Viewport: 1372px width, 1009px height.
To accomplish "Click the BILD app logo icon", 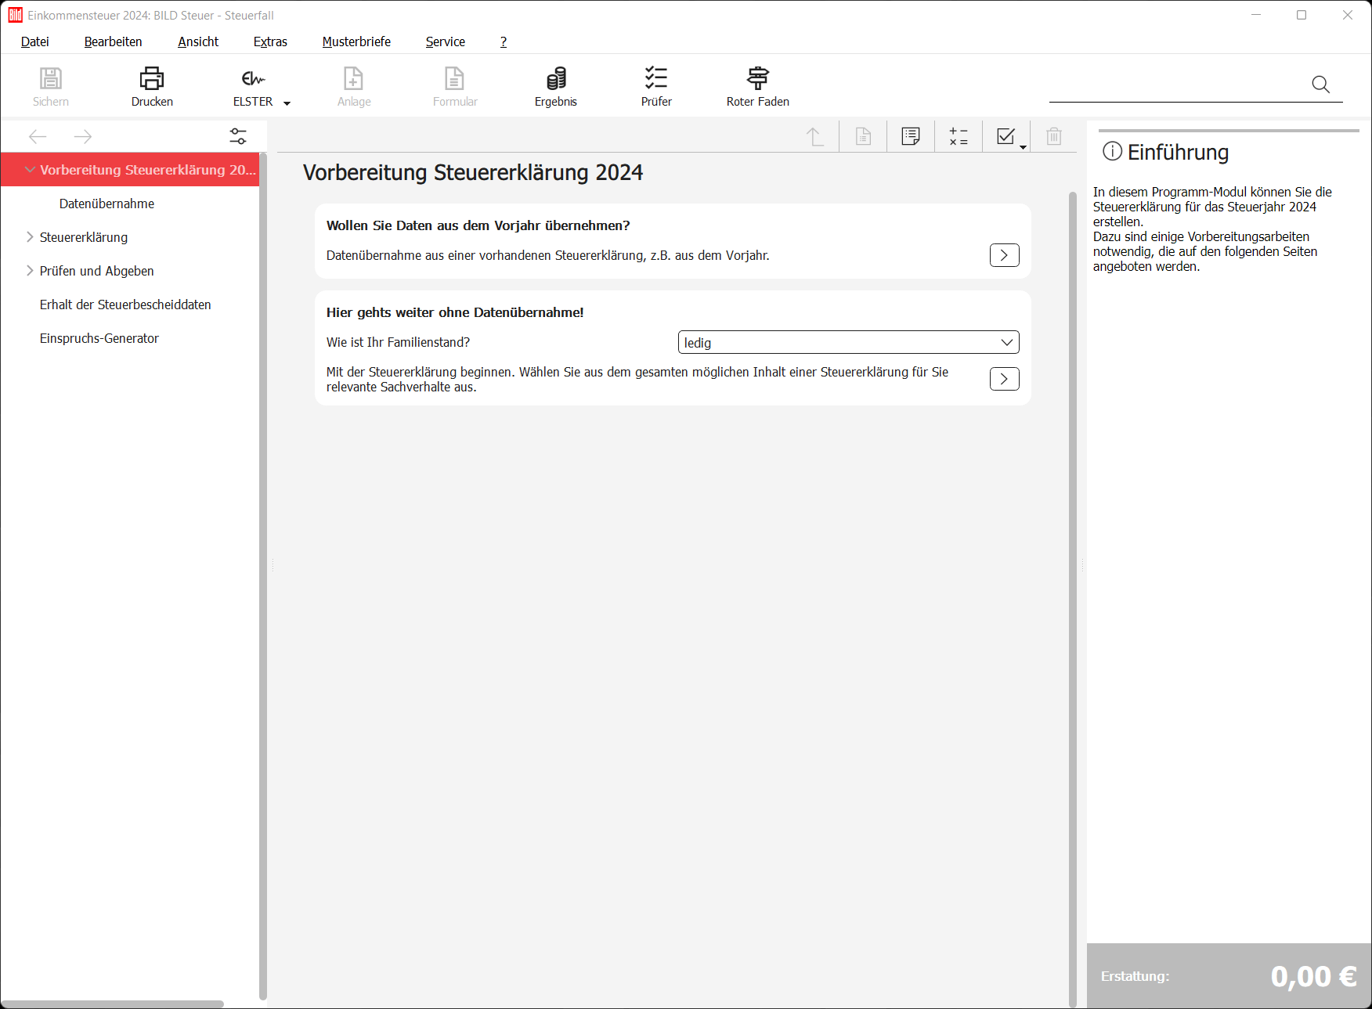I will click(x=15, y=15).
